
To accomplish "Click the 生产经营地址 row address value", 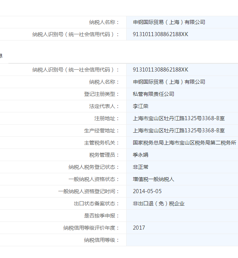I will coord(179,130).
